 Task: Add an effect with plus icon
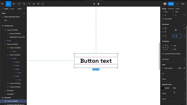(x=184, y=93)
